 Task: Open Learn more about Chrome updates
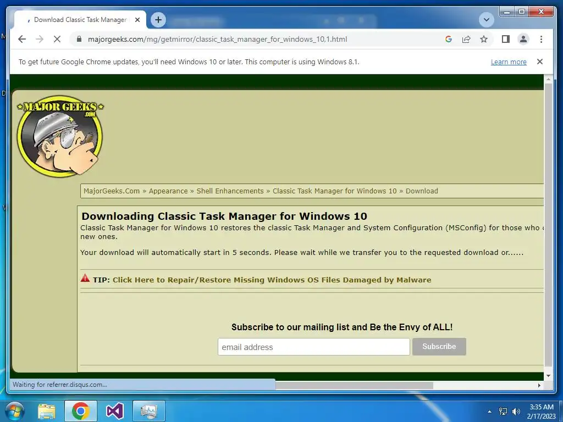tap(509, 62)
